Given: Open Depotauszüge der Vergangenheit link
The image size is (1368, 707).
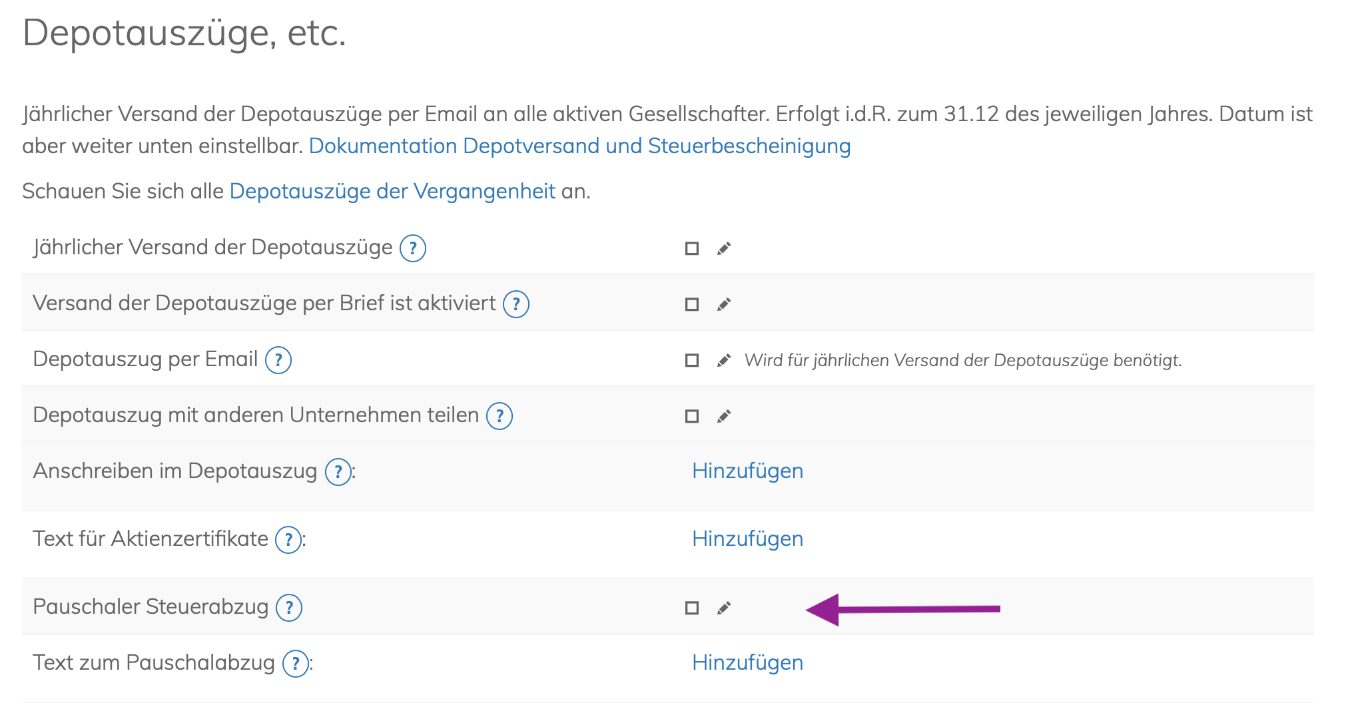Looking at the screenshot, I should [x=392, y=191].
